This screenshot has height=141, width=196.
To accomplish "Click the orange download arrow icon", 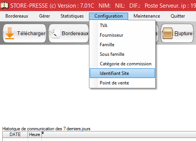I will (10, 33).
